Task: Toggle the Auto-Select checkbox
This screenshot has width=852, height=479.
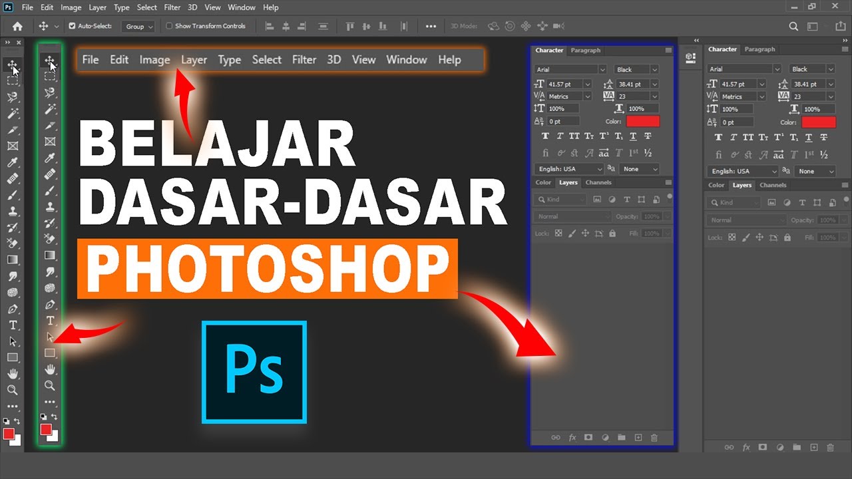Action: point(73,26)
